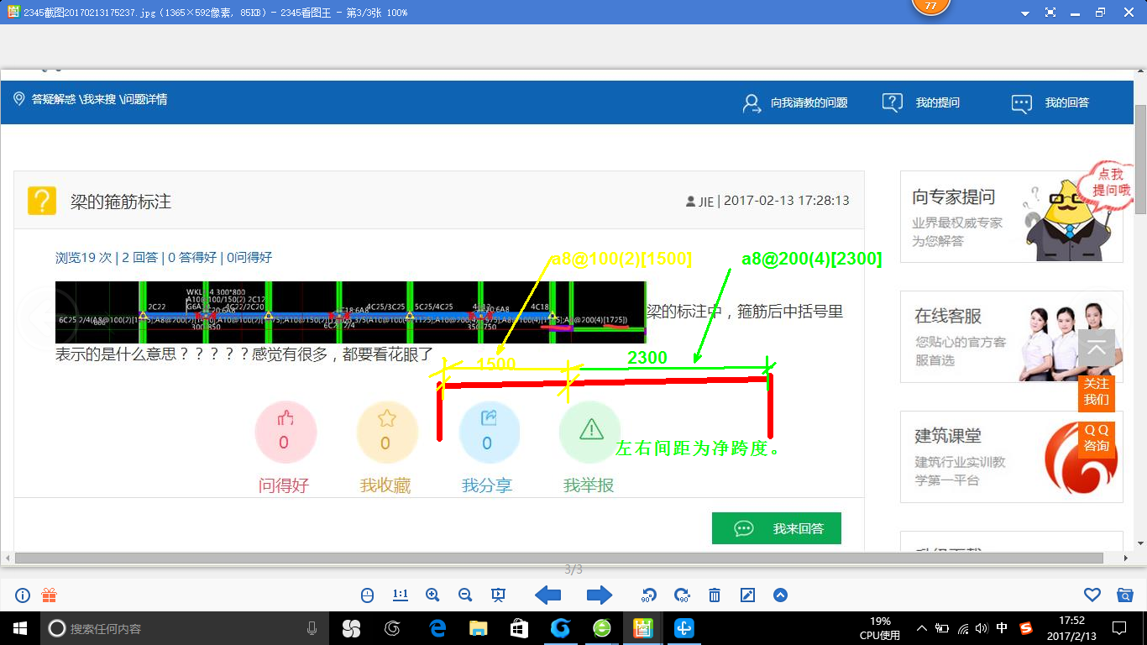The image size is (1147, 645).
Task: Click the orange 77 badge at top
Action: [930, 6]
